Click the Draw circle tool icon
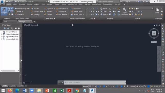The height and width of the screenshot is (93, 165). [x=92, y=11]
